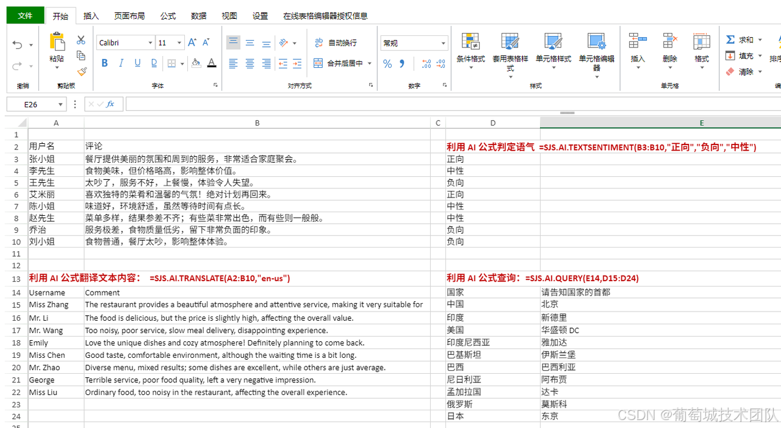Align cell text right

pos(266,63)
